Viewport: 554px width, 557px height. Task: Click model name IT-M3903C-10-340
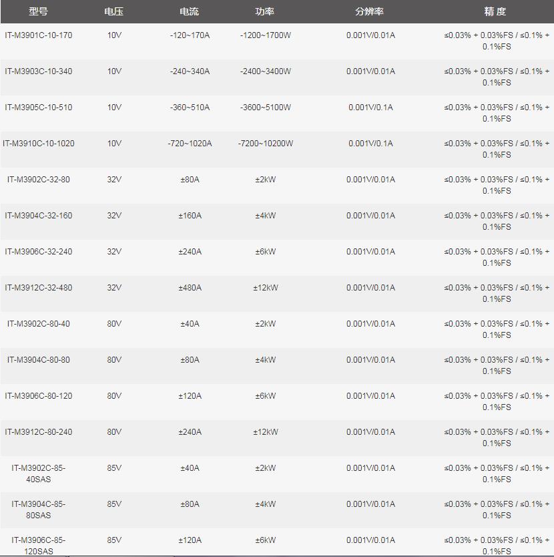point(38,71)
